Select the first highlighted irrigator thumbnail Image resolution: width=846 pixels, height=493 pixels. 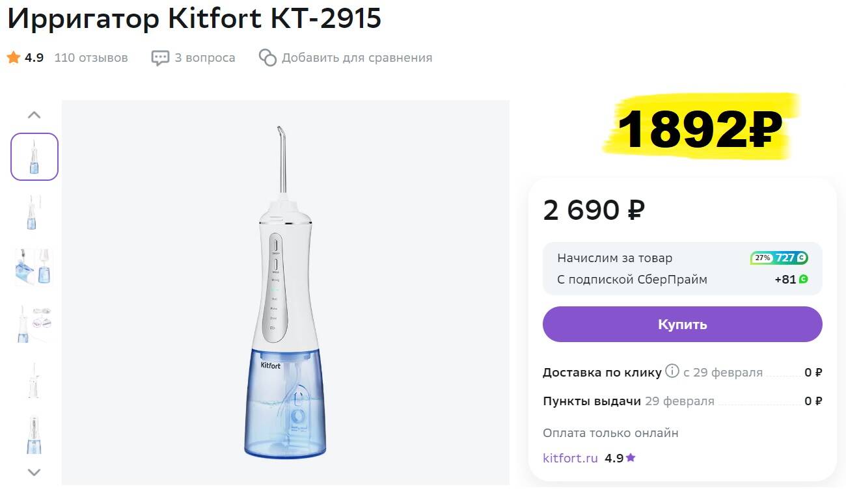coord(34,157)
